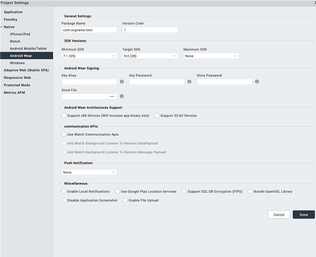
Task: Open the Target SDK dropdown
Action: pyautogui.click(x=150, y=56)
